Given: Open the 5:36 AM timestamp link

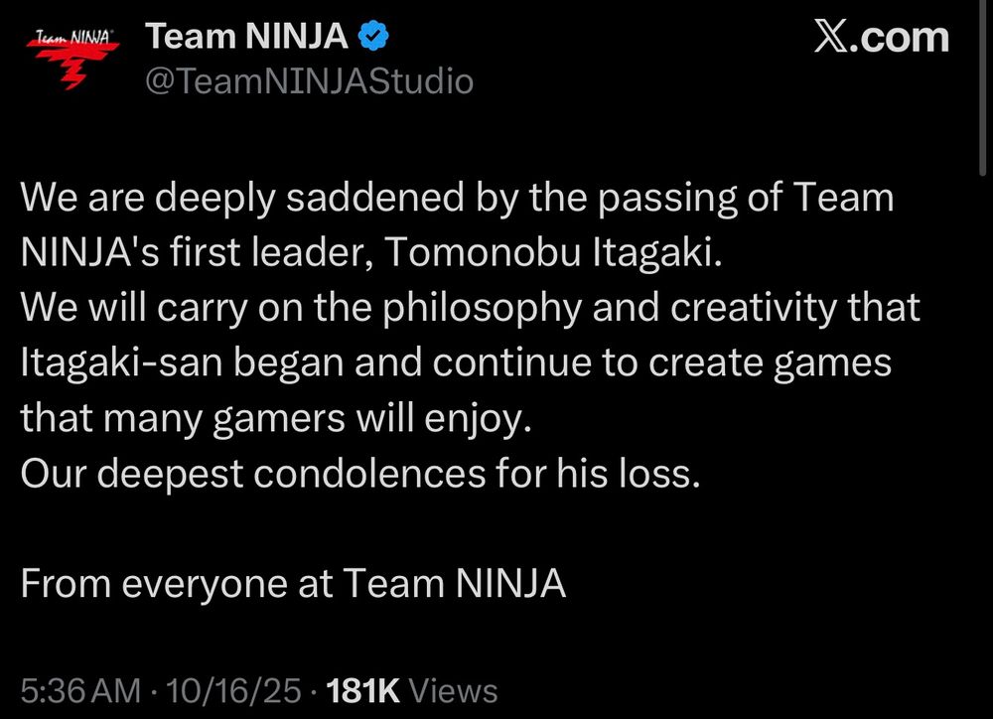Looking at the screenshot, I should tap(80, 690).
